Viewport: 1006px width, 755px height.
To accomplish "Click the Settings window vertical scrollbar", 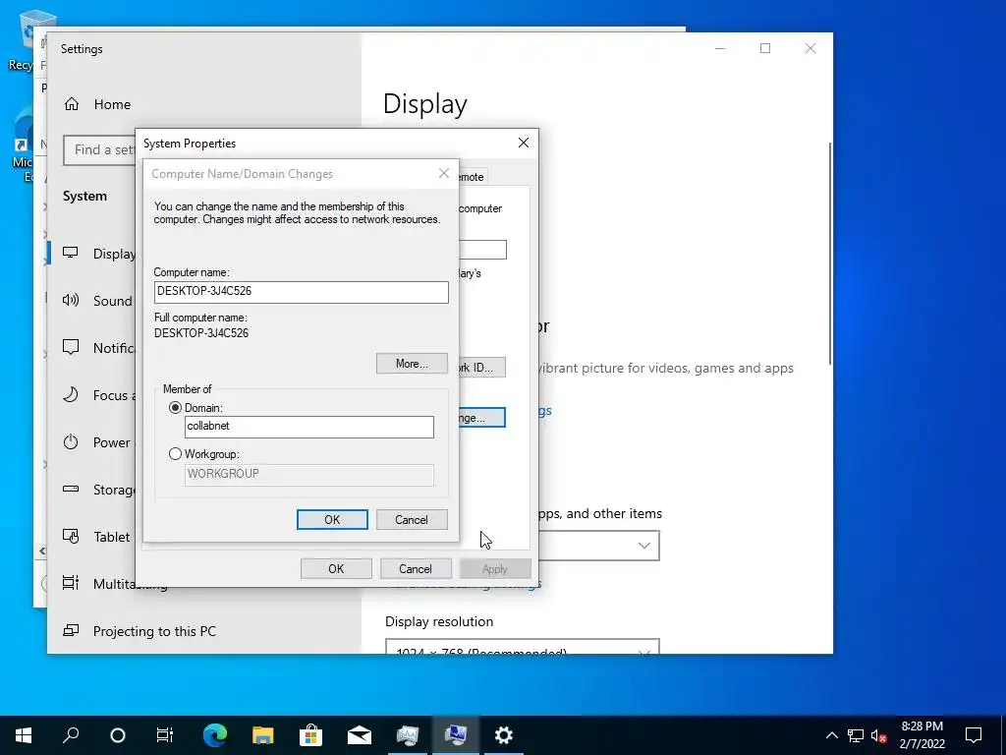I will (x=830, y=254).
